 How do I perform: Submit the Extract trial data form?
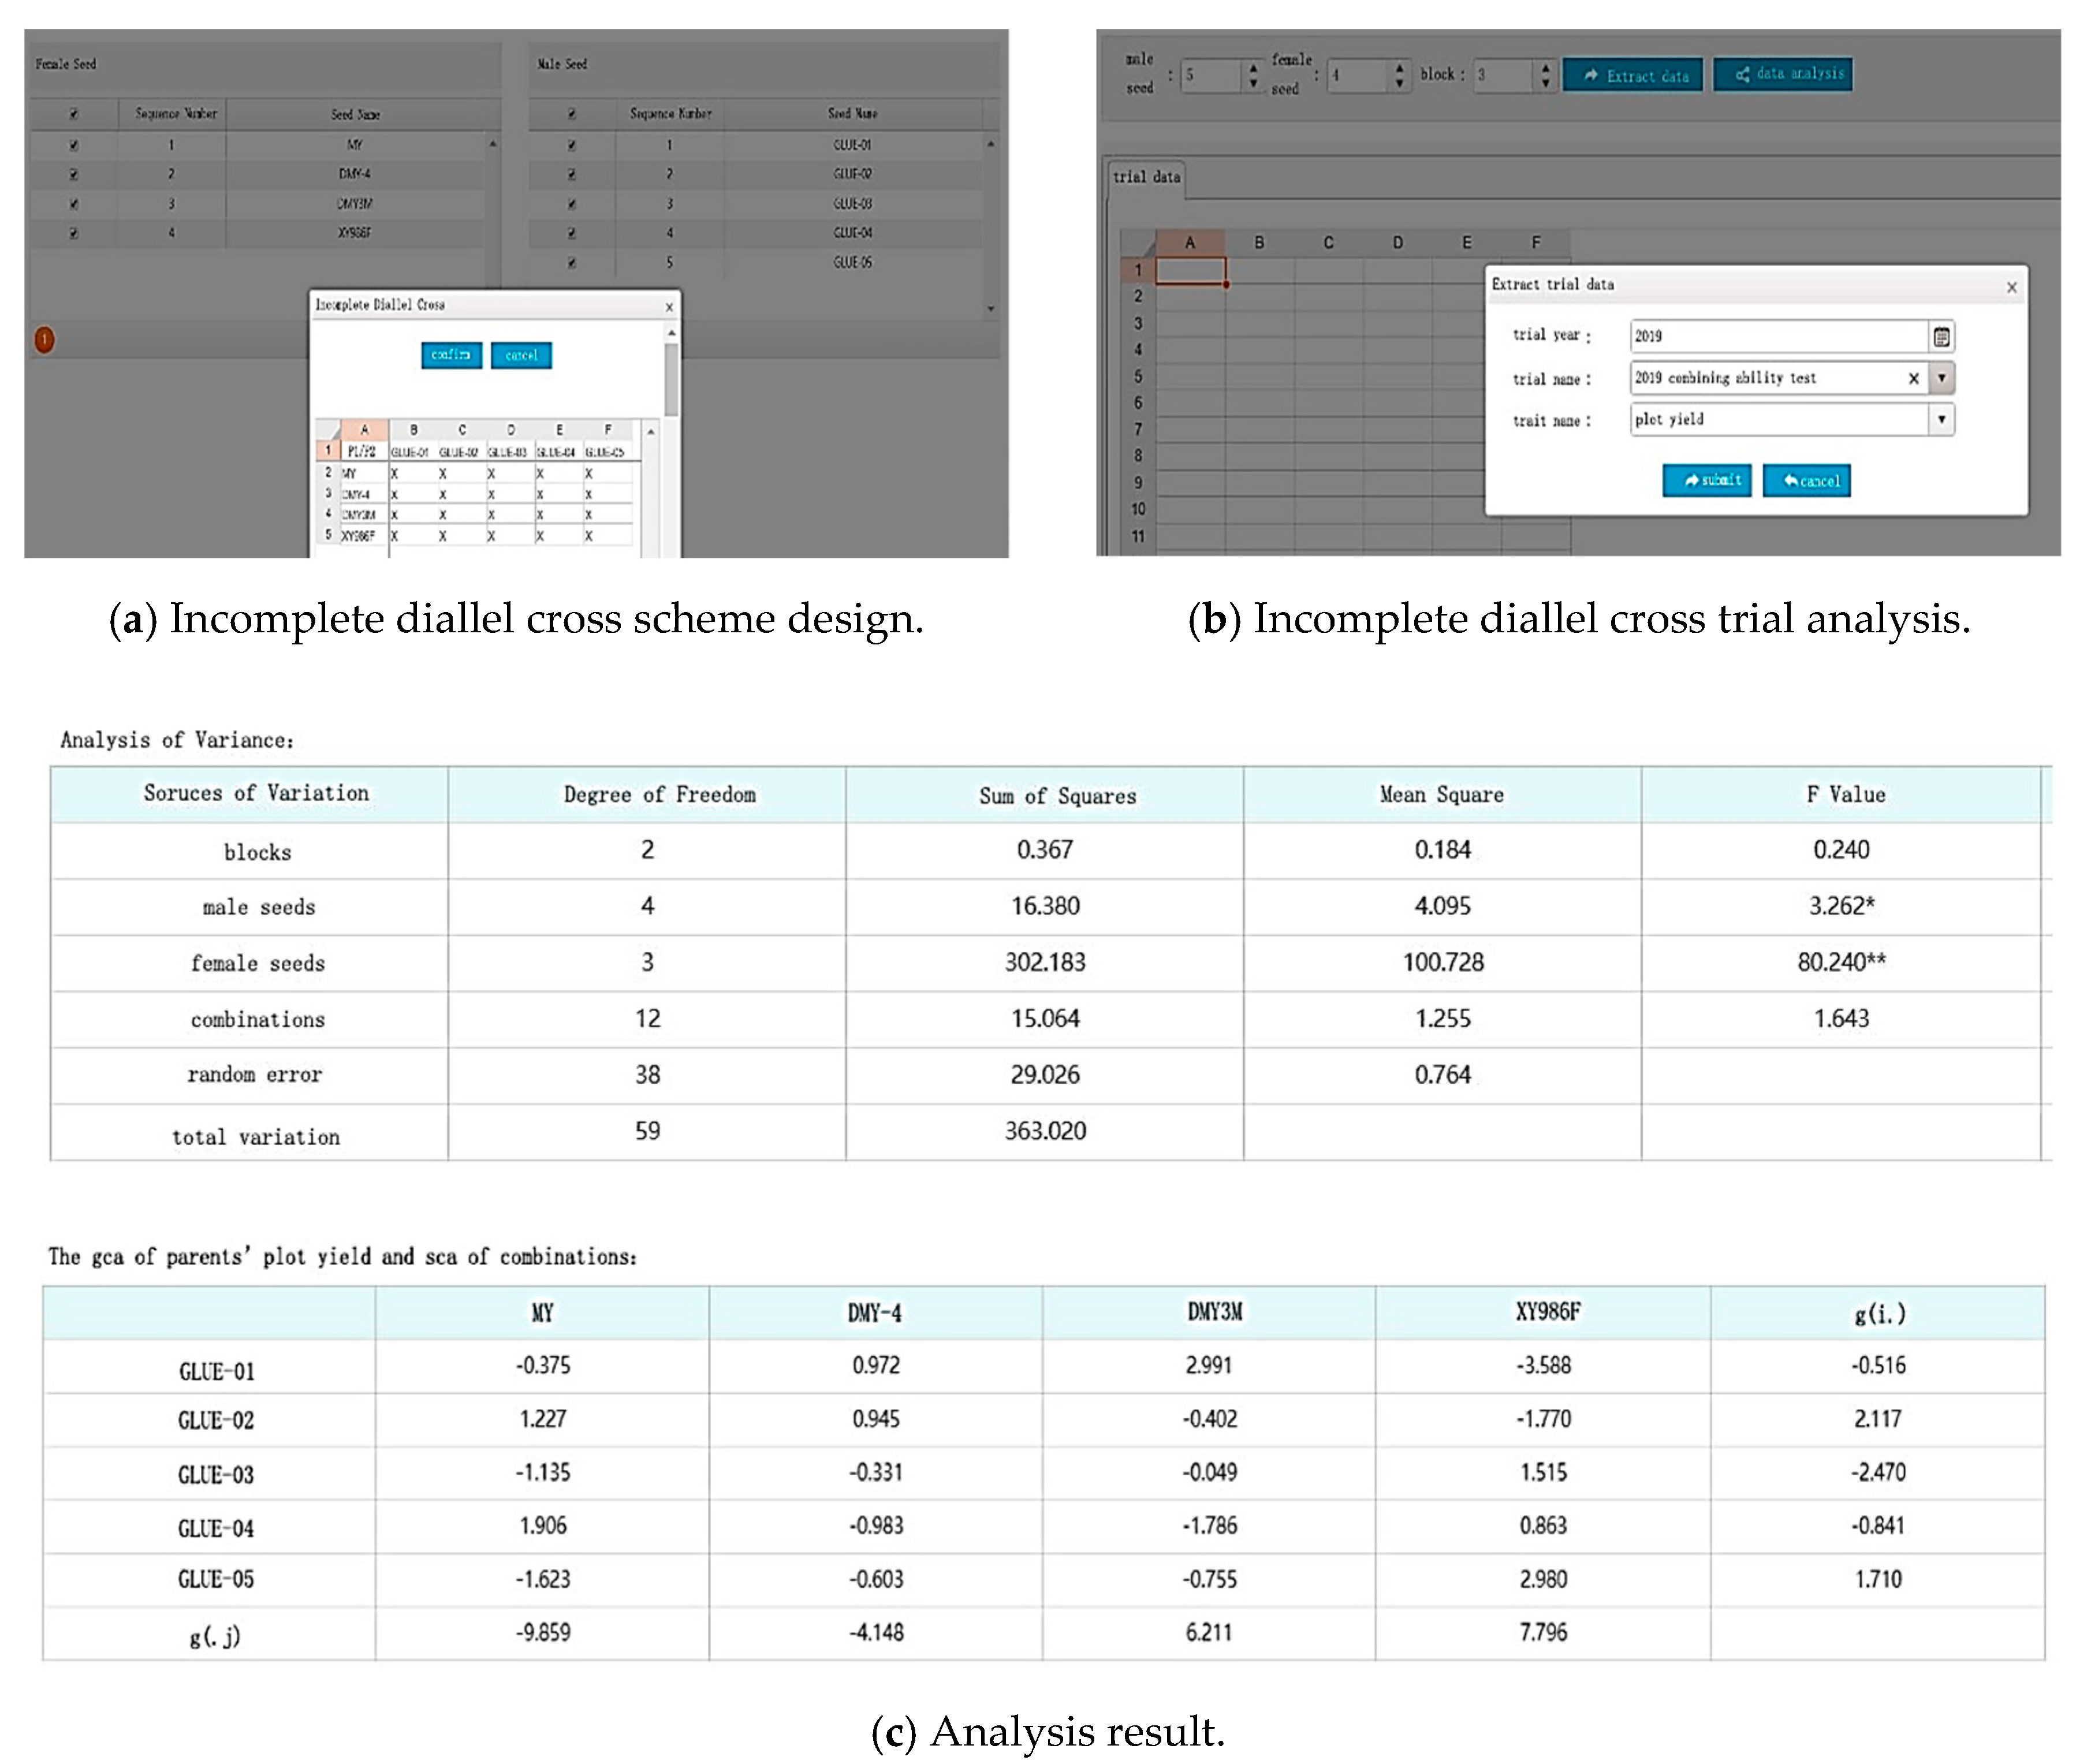coord(1707,481)
